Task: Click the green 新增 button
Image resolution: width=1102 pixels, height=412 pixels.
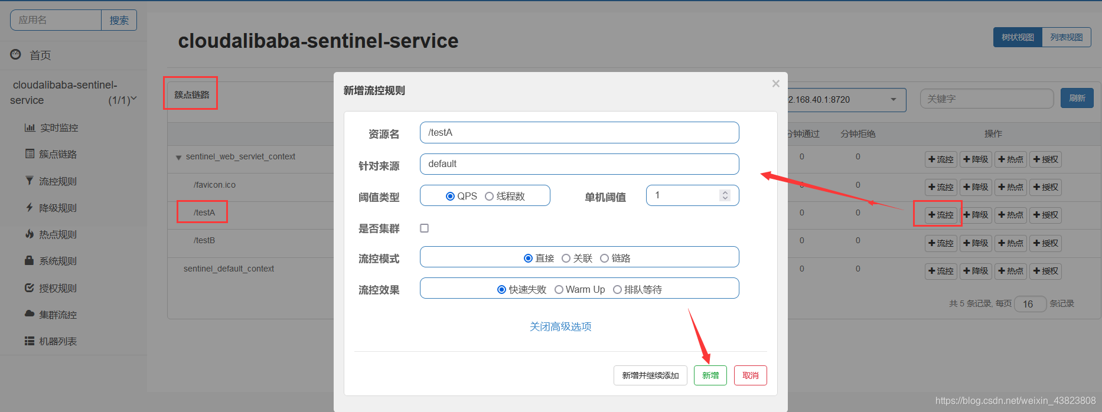Action: click(710, 375)
